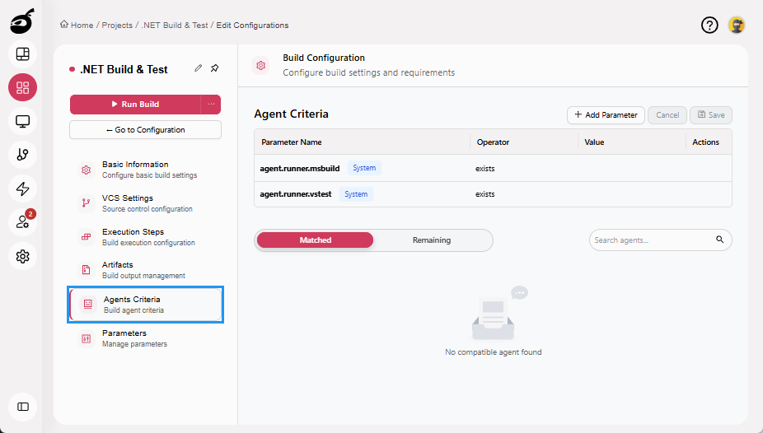
Task: Click the Save button
Action: coord(711,115)
